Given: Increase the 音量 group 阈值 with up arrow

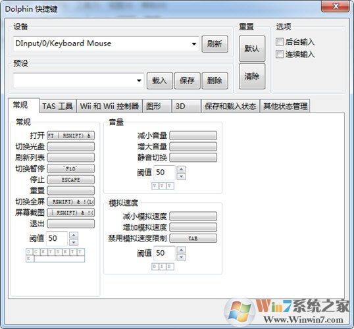Looking at the screenshot, I should [182, 169].
